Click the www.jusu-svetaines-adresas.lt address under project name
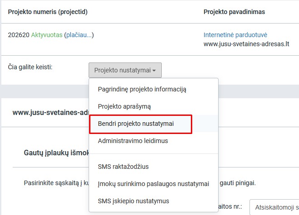 [246, 44]
